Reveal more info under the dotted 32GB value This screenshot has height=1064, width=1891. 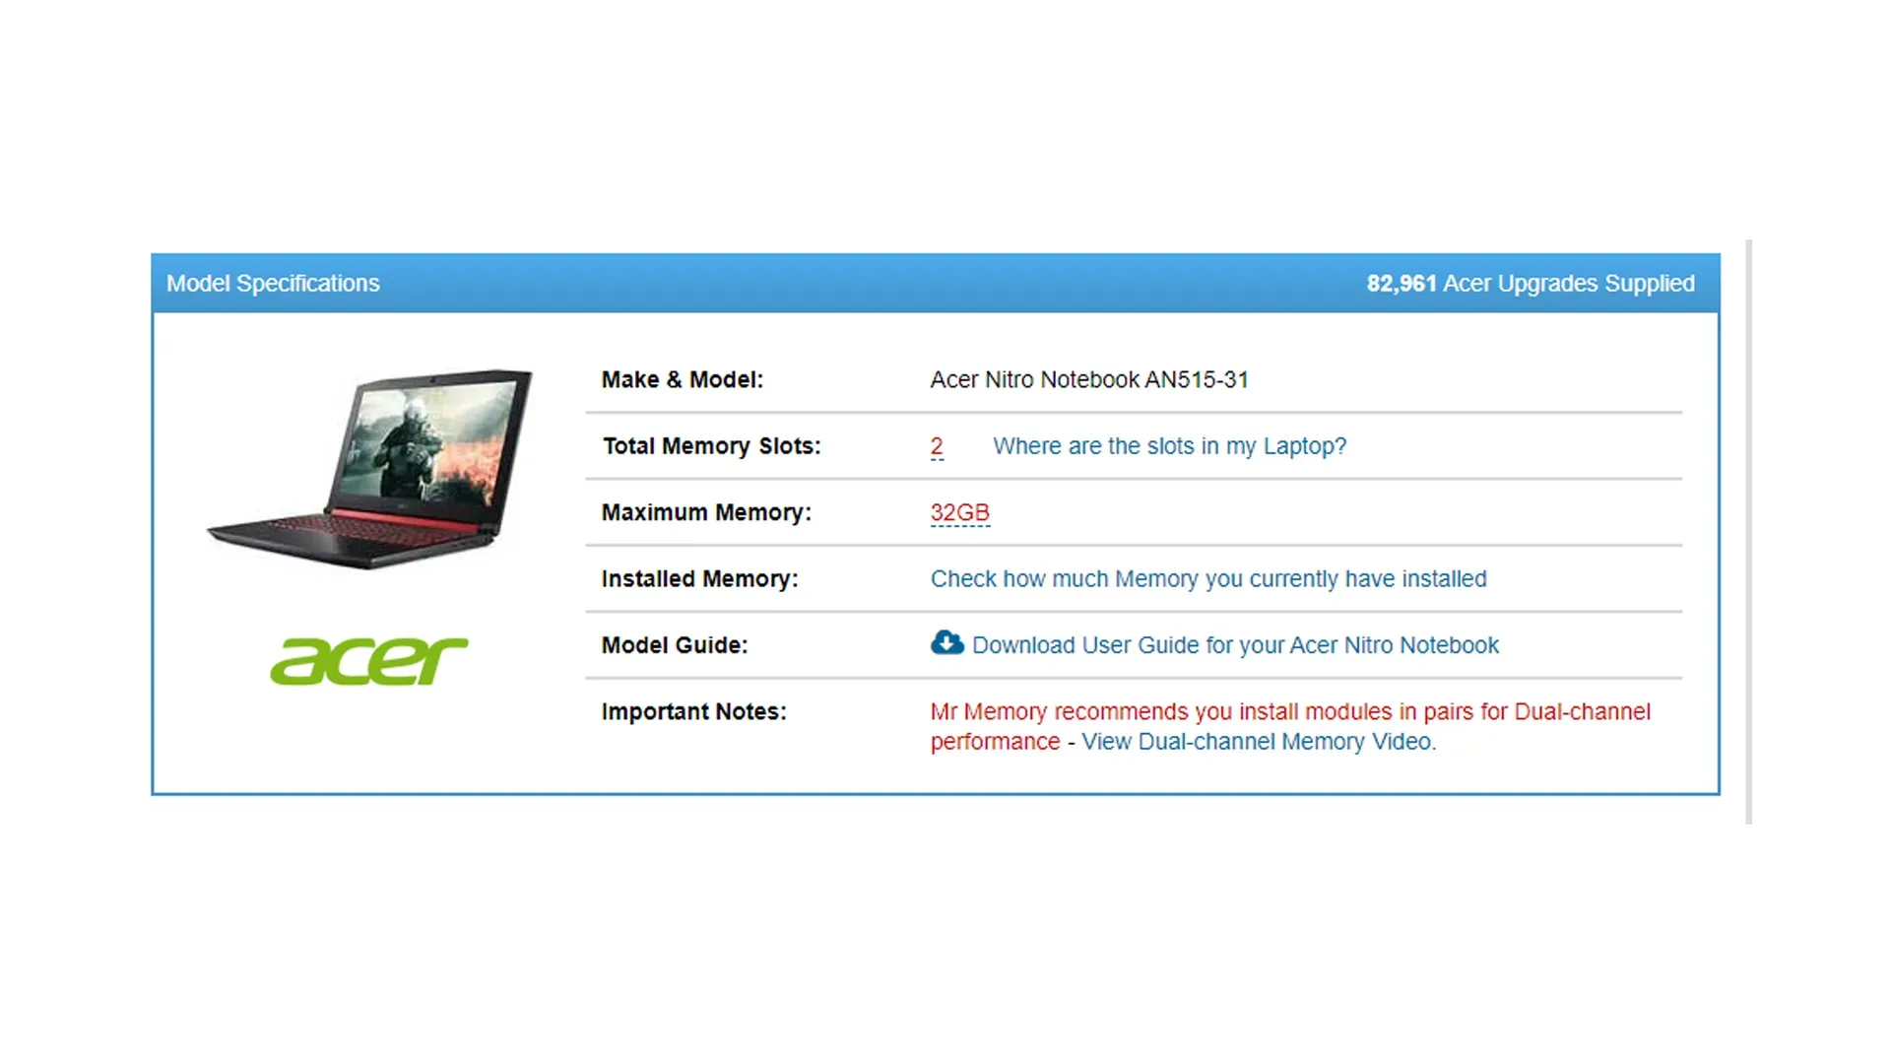click(x=959, y=512)
